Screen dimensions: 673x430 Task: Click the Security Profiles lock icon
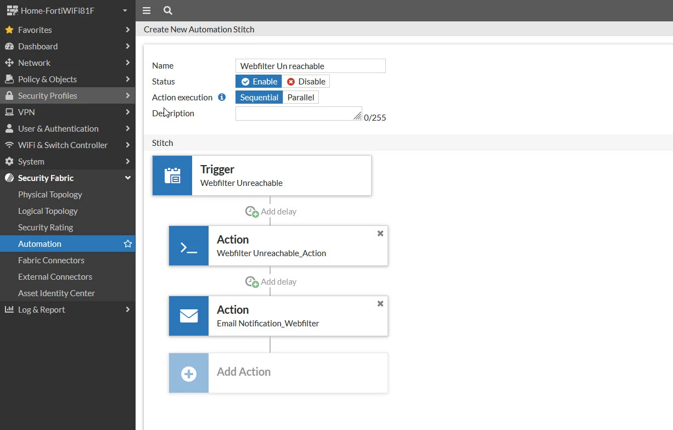tap(9, 95)
